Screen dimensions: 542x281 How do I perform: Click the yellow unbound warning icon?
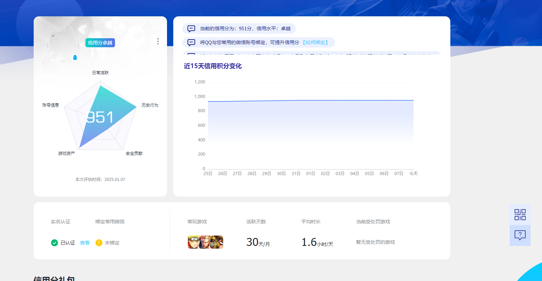[x=99, y=243]
